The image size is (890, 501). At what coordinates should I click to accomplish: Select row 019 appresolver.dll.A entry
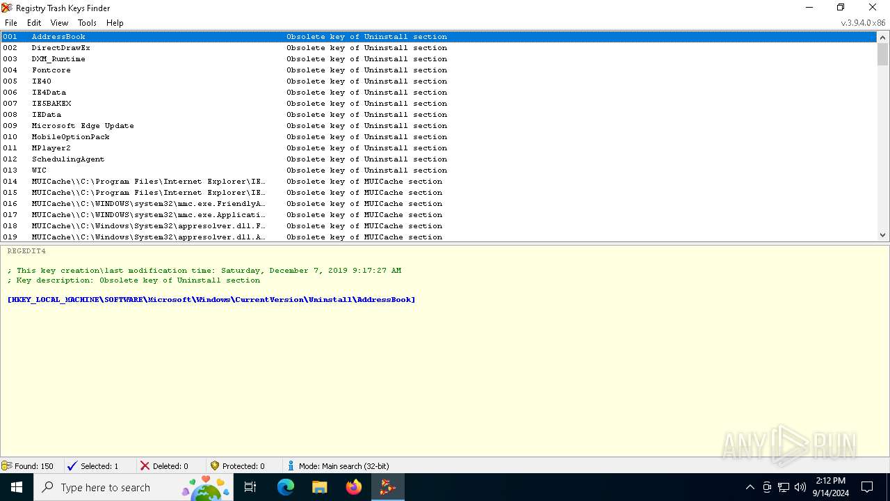[439, 237]
